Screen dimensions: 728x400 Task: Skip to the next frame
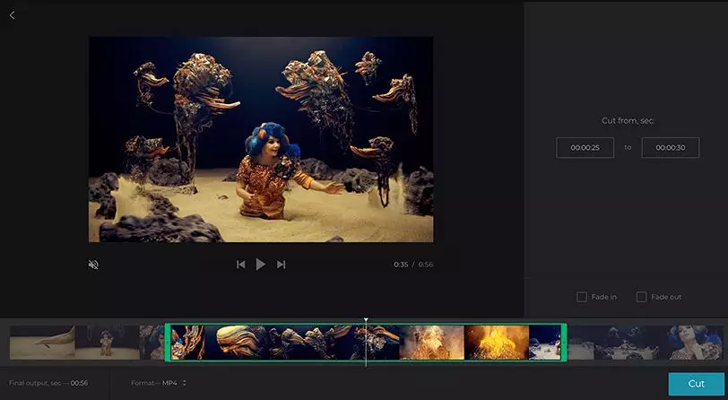click(x=281, y=265)
